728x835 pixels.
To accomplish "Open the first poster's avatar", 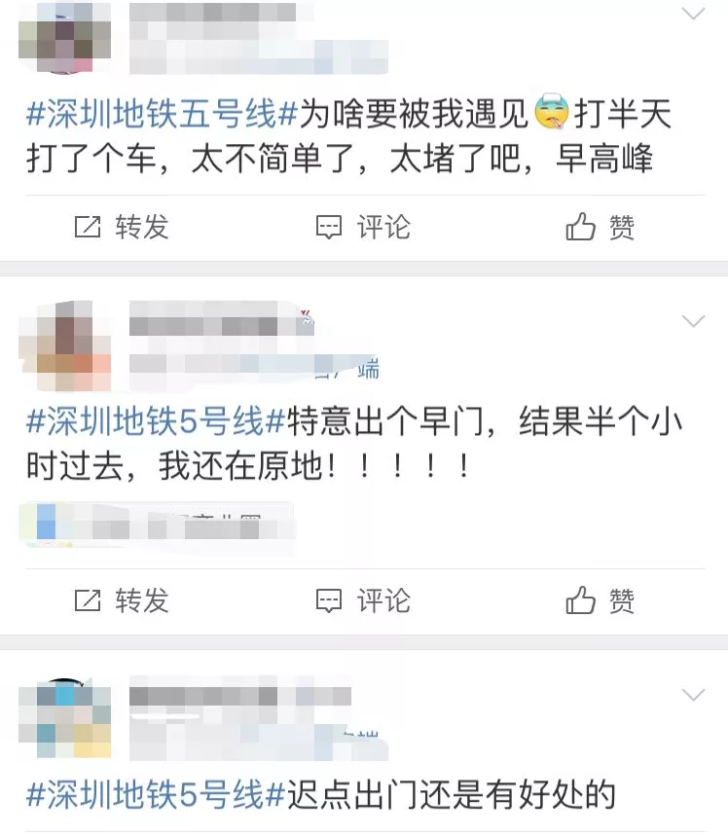I will (64, 36).
